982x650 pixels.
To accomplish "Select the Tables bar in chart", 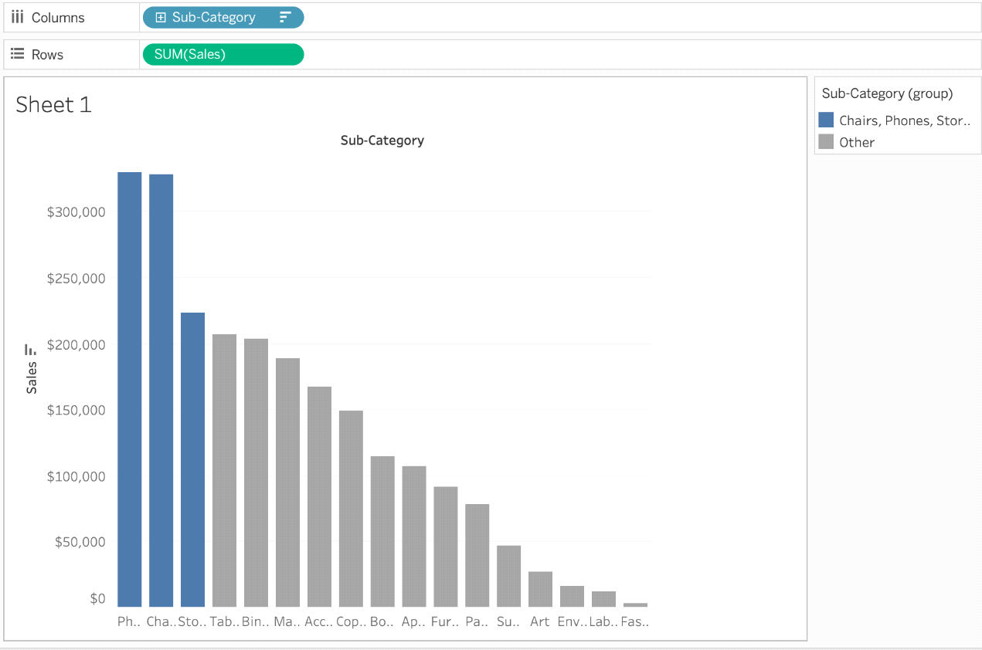I will pos(225,470).
